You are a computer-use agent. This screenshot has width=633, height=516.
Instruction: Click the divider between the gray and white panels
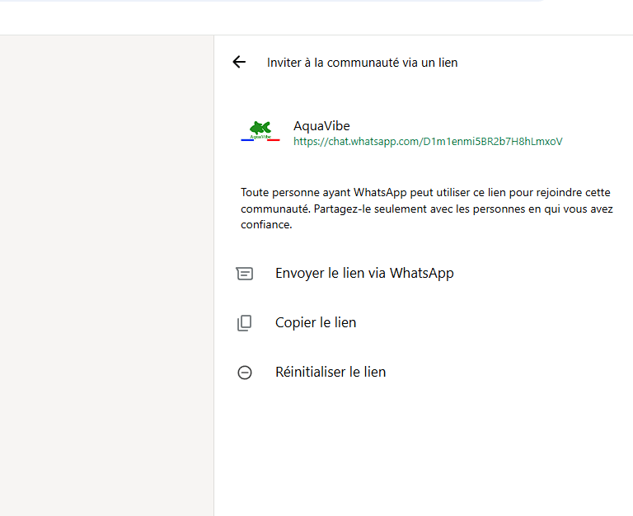tap(214, 275)
